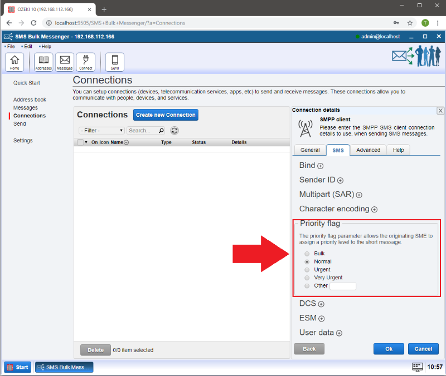Viewport: 446px width, 376px height.
Task: Switch to the Advanced tab
Action: tap(368, 150)
